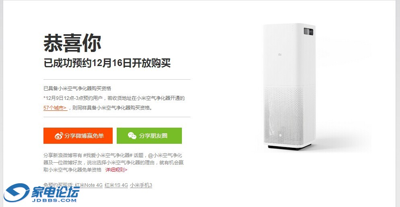This screenshot has height=207, width=400.
Task: Click the dark display window atop the purifier
Action: (x=308, y=32)
